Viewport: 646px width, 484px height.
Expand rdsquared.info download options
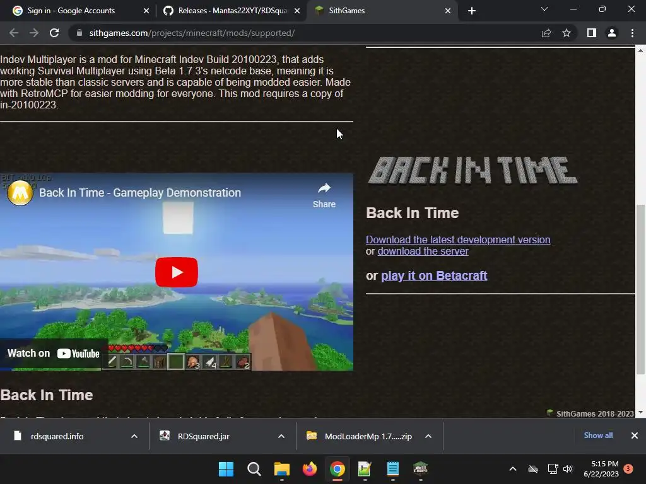click(134, 436)
